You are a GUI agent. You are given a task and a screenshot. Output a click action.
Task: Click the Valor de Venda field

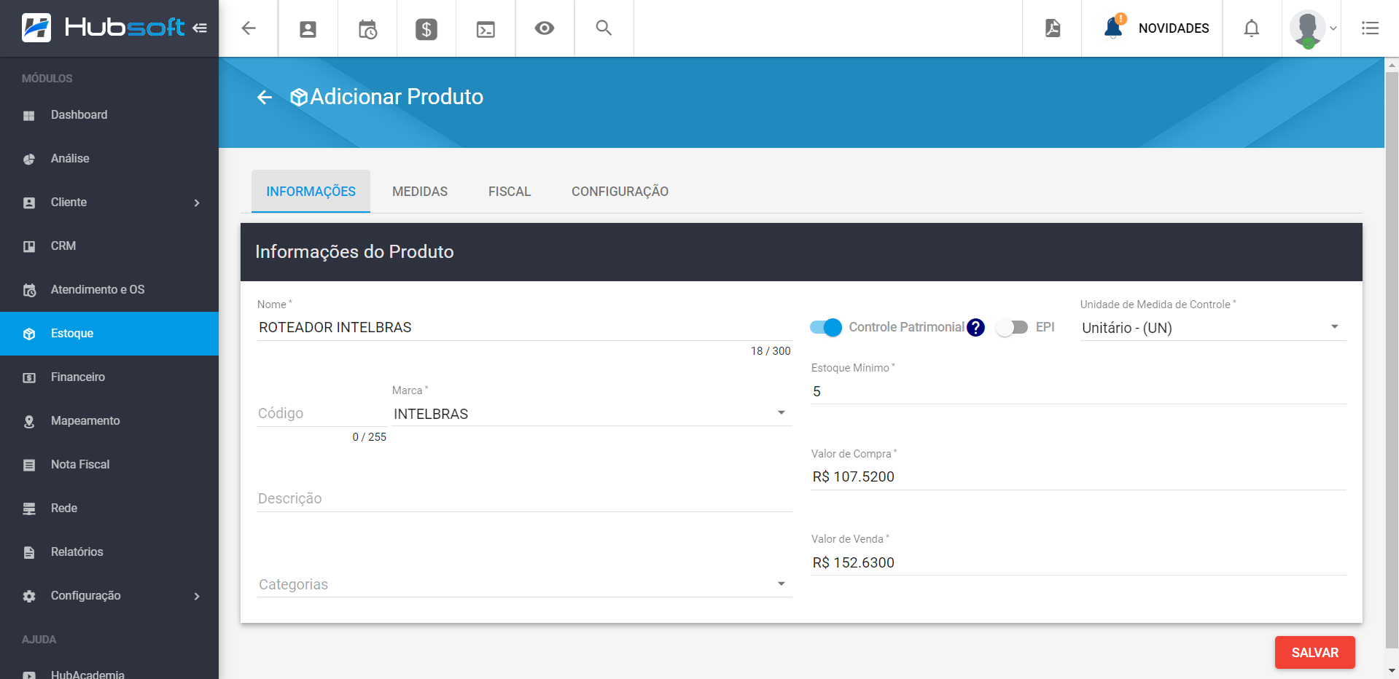point(1078,562)
